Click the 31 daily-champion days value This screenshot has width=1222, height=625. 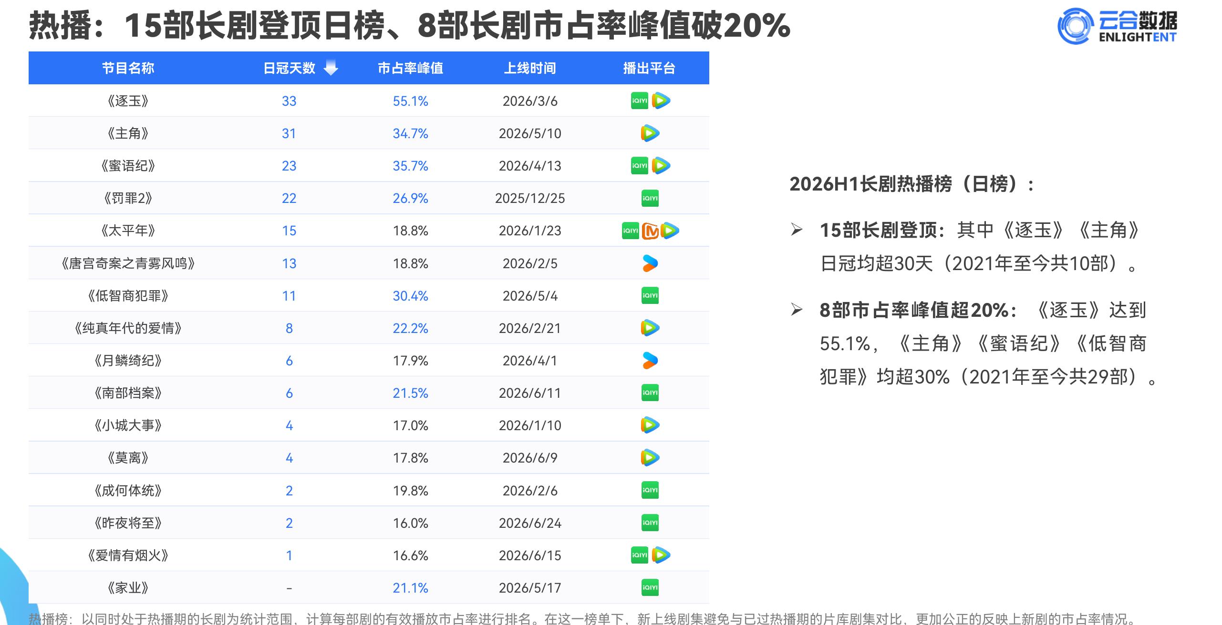289,133
